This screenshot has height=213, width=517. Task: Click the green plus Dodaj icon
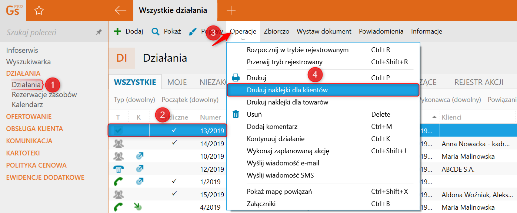pos(117,31)
